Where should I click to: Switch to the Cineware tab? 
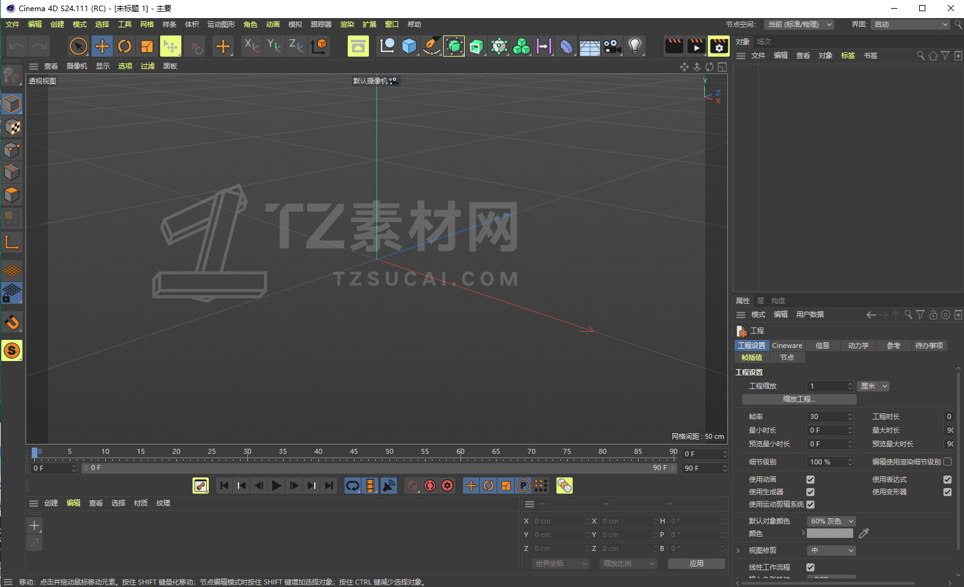pyautogui.click(x=787, y=345)
